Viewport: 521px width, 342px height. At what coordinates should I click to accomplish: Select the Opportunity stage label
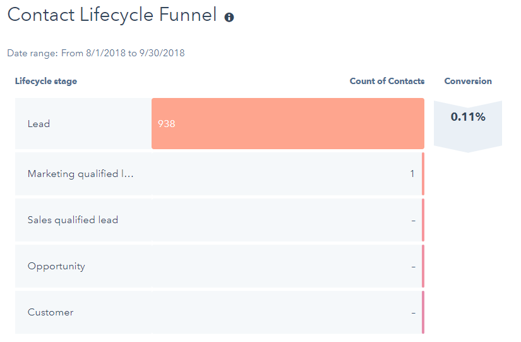(56, 266)
